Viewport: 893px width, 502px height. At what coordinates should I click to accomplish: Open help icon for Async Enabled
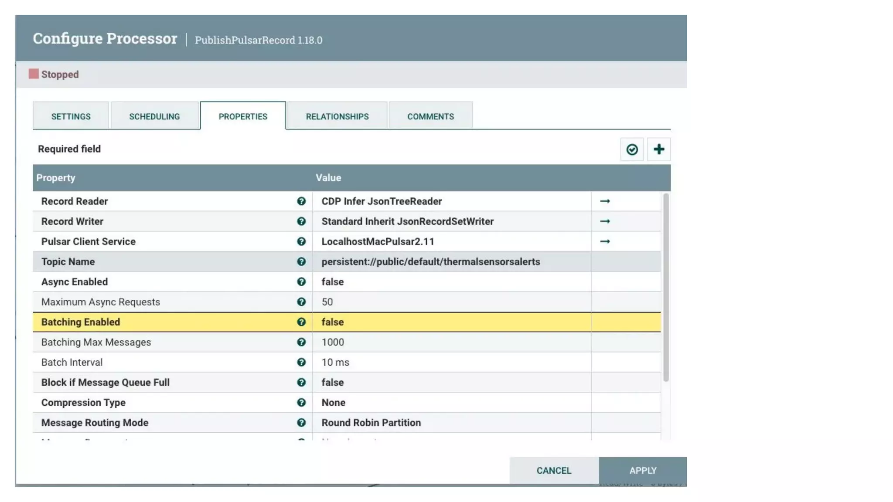tap(301, 282)
